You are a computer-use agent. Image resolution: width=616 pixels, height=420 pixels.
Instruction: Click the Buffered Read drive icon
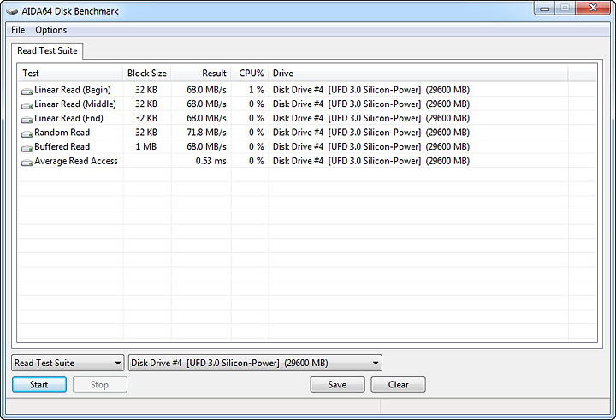(27, 148)
